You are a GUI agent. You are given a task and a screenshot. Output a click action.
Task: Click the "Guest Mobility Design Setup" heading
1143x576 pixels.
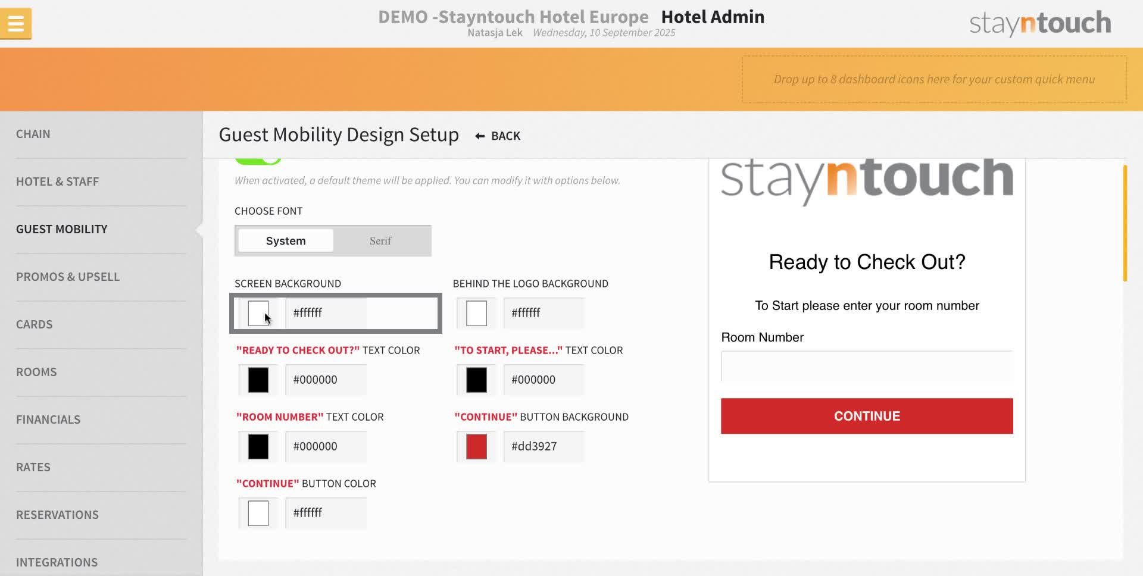tap(339, 135)
